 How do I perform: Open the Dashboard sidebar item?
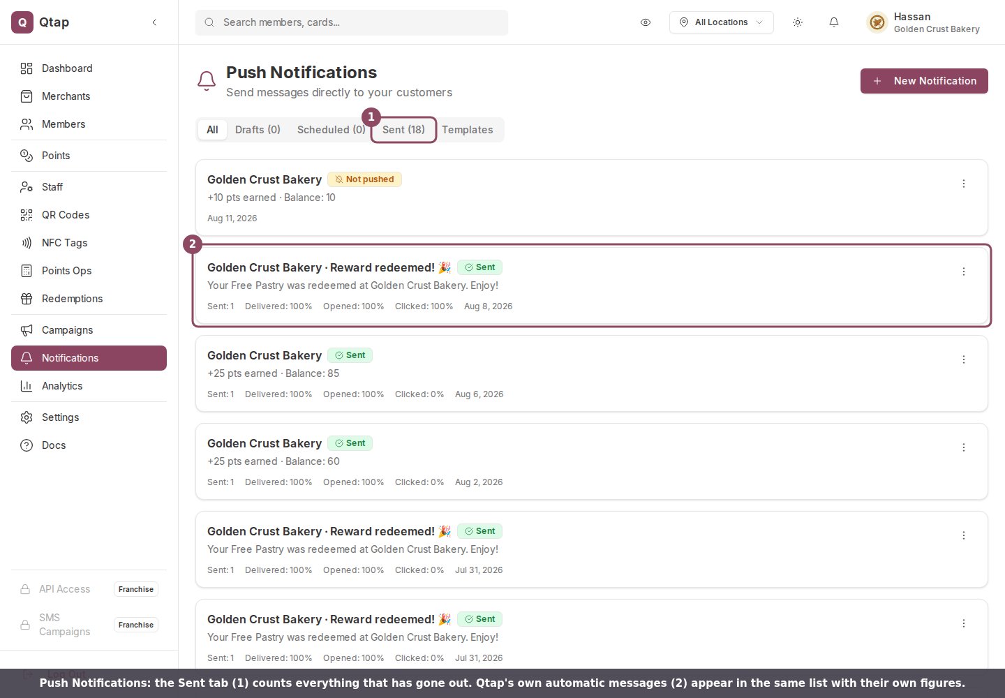[x=89, y=68]
